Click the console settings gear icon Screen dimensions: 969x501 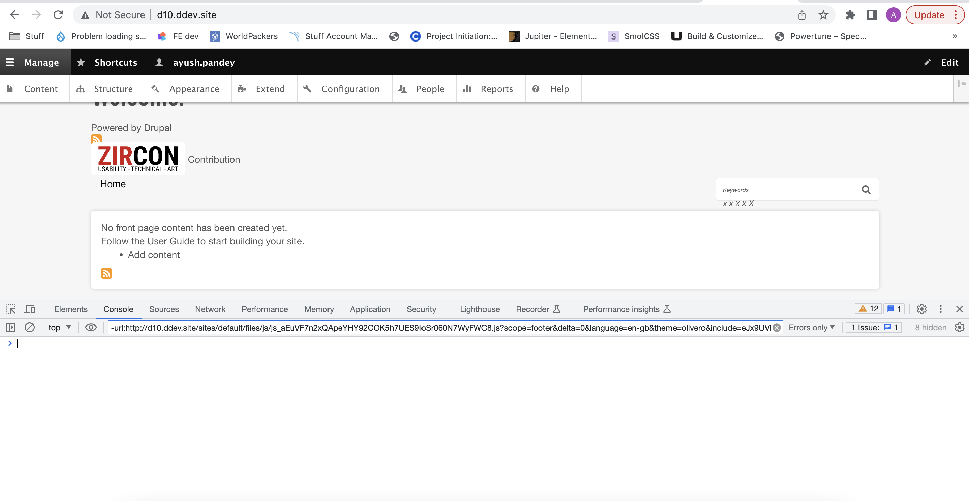[x=959, y=327]
